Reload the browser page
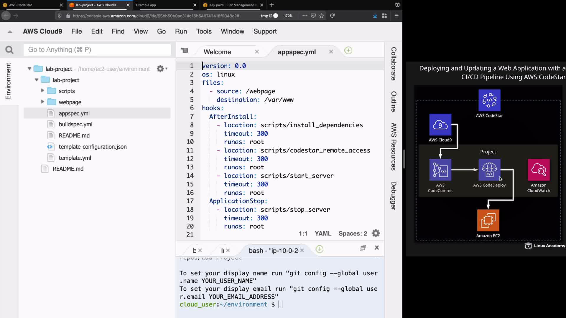The width and height of the screenshot is (566, 318). click(332, 16)
